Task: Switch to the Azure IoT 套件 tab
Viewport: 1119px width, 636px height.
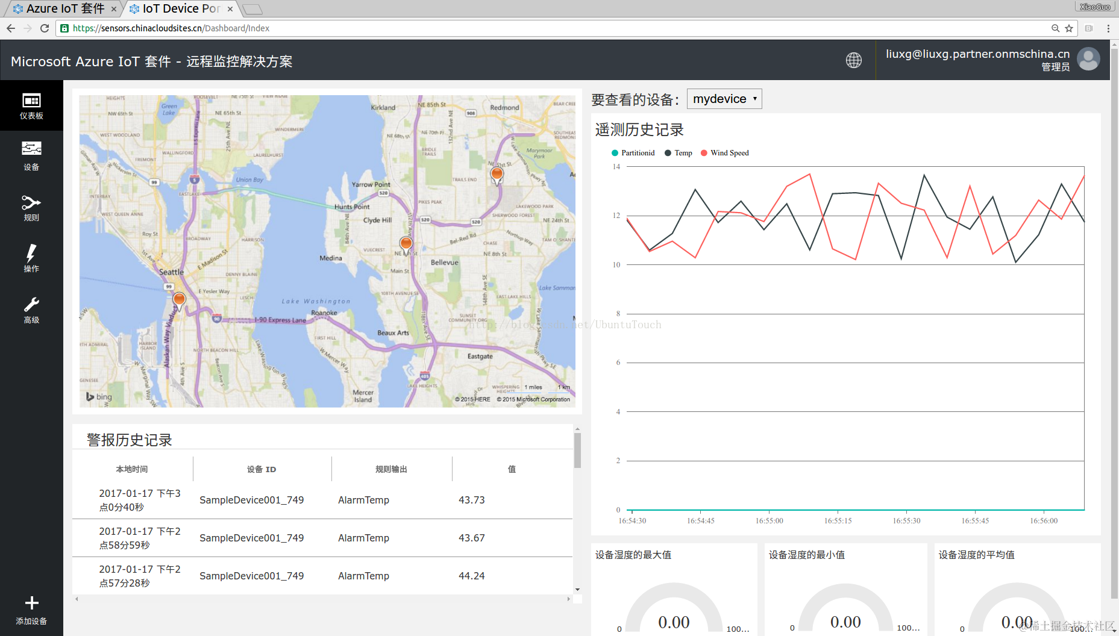Action: (x=64, y=8)
